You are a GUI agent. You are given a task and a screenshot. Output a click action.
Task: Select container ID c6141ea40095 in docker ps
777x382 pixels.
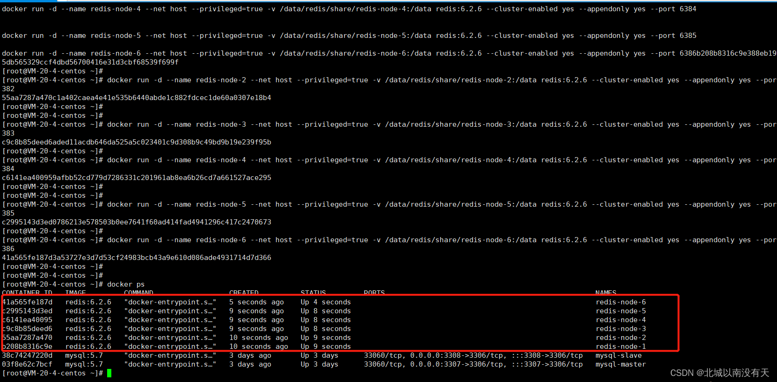point(27,320)
